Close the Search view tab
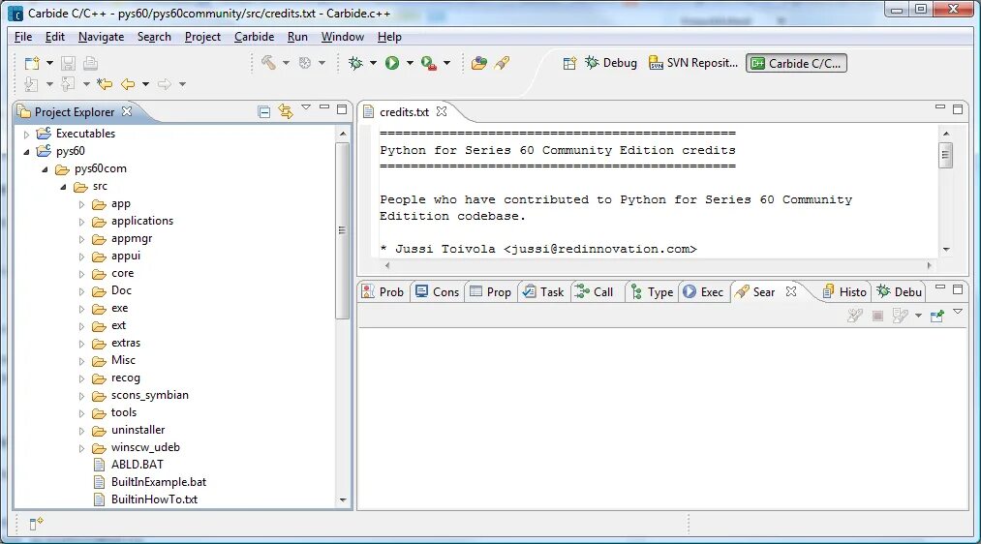The image size is (981, 544). point(791,291)
